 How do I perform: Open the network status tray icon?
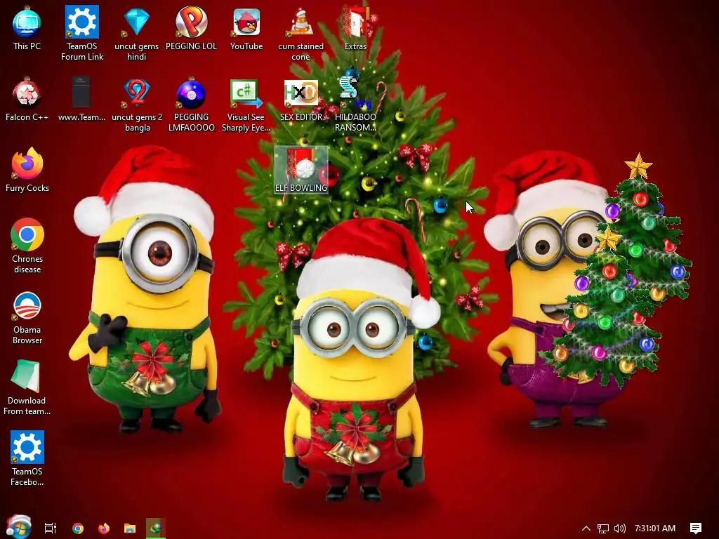coord(603,528)
